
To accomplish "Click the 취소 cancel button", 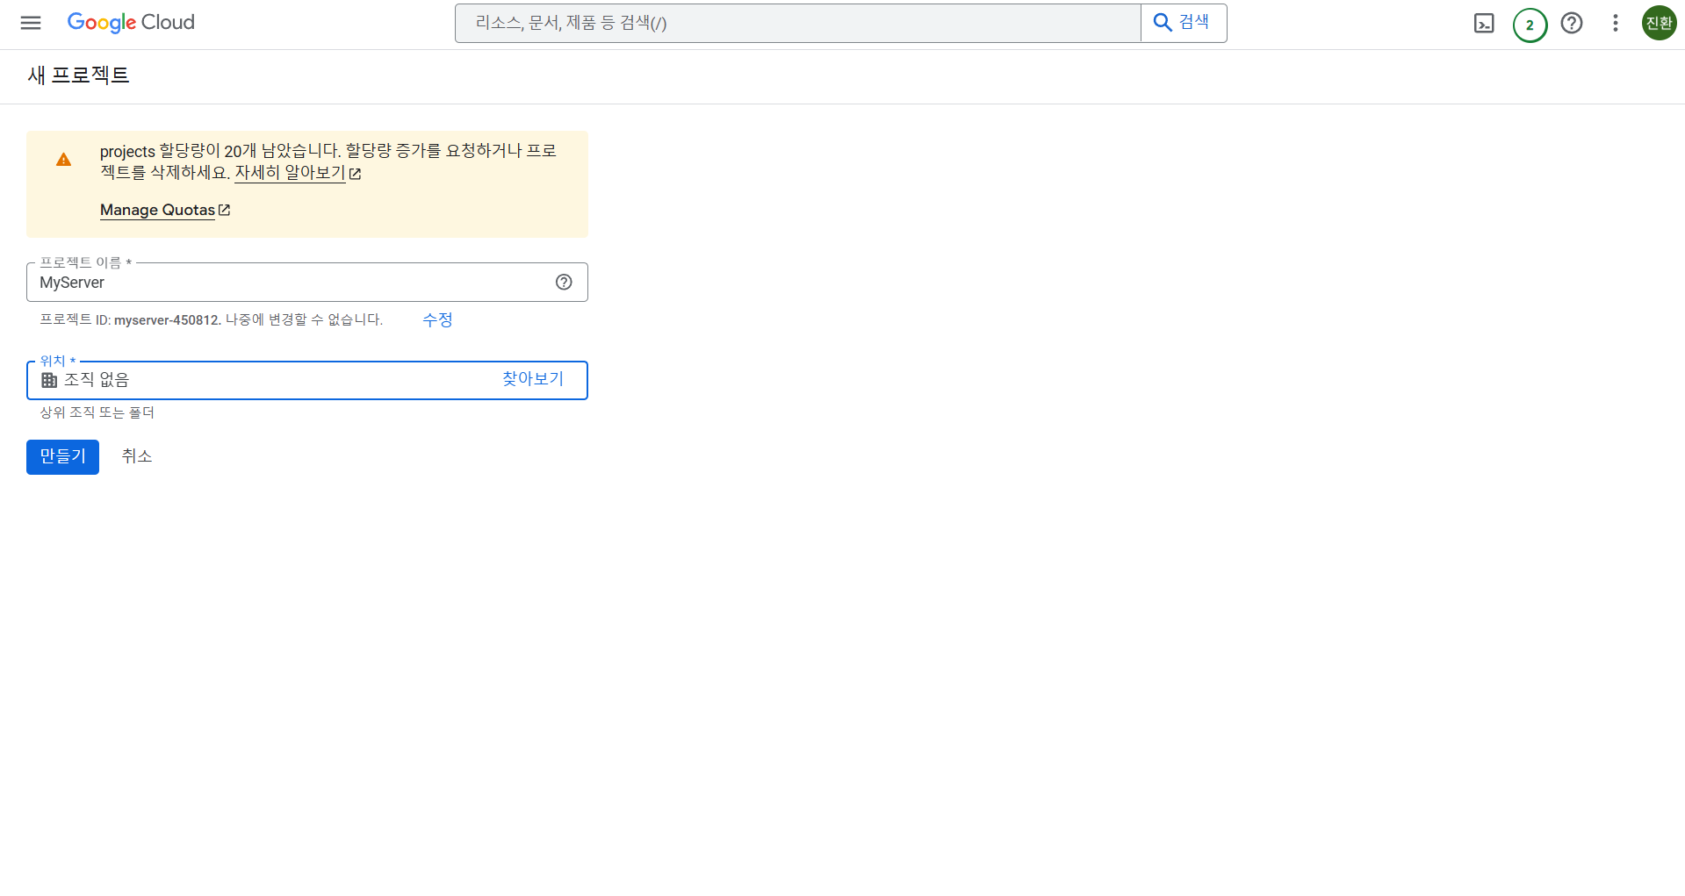I will [137, 456].
